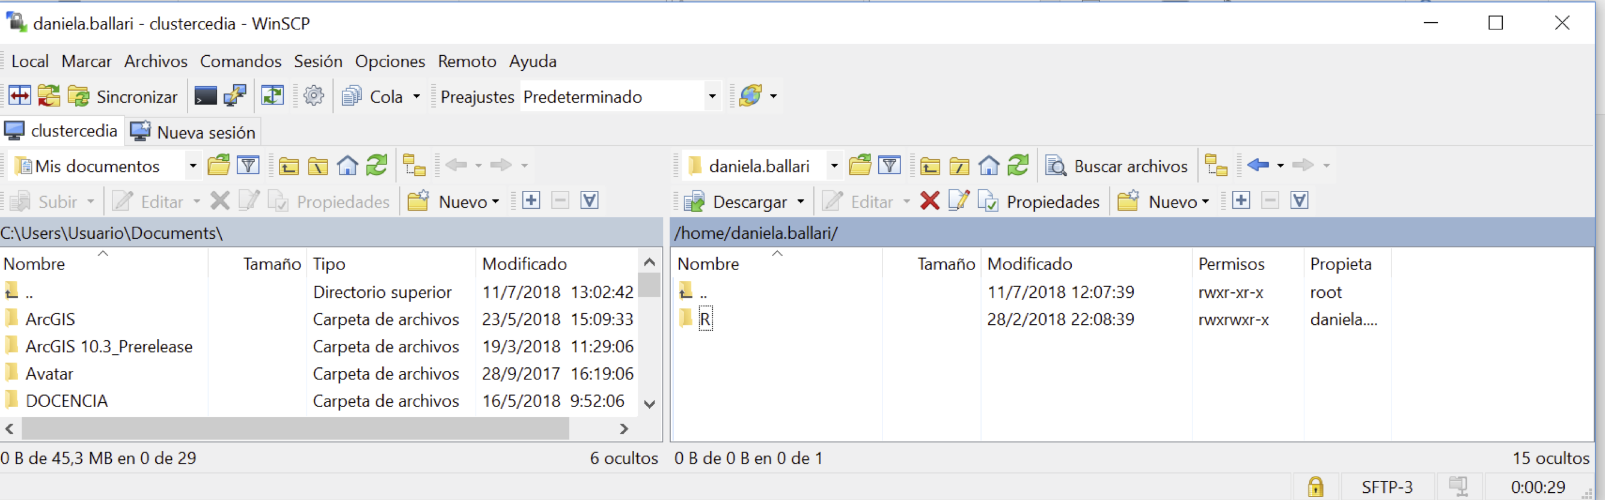
Task: Refresh the local panel
Action: pyautogui.click(x=376, y=166)
